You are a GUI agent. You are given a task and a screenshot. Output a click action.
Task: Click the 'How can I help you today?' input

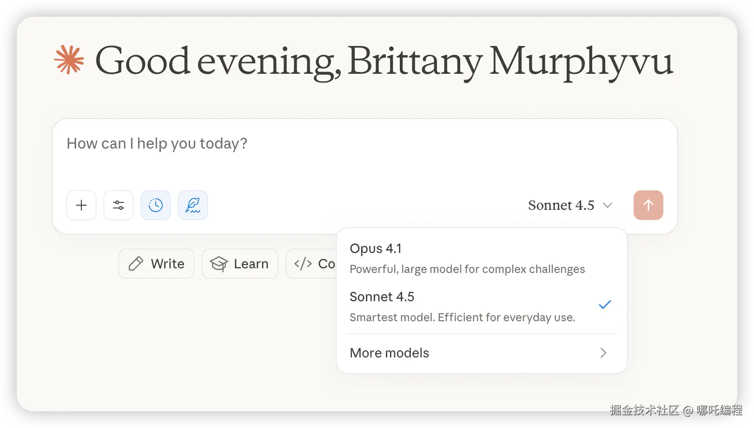coord(157,143)
